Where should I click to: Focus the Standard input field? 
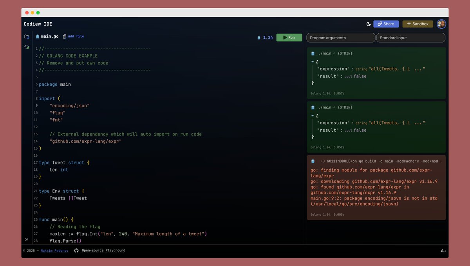[x=410, y=38]
